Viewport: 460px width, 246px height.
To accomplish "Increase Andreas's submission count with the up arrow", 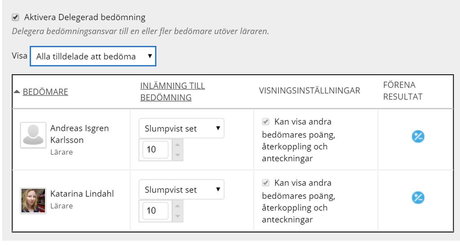I will pyautogui.click(x=177, y=145).
